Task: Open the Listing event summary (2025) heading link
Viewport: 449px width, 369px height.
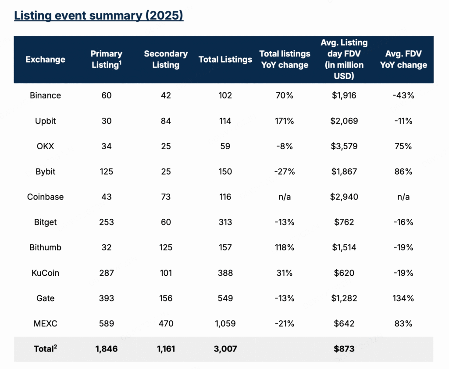Action: tap(99, 16)
